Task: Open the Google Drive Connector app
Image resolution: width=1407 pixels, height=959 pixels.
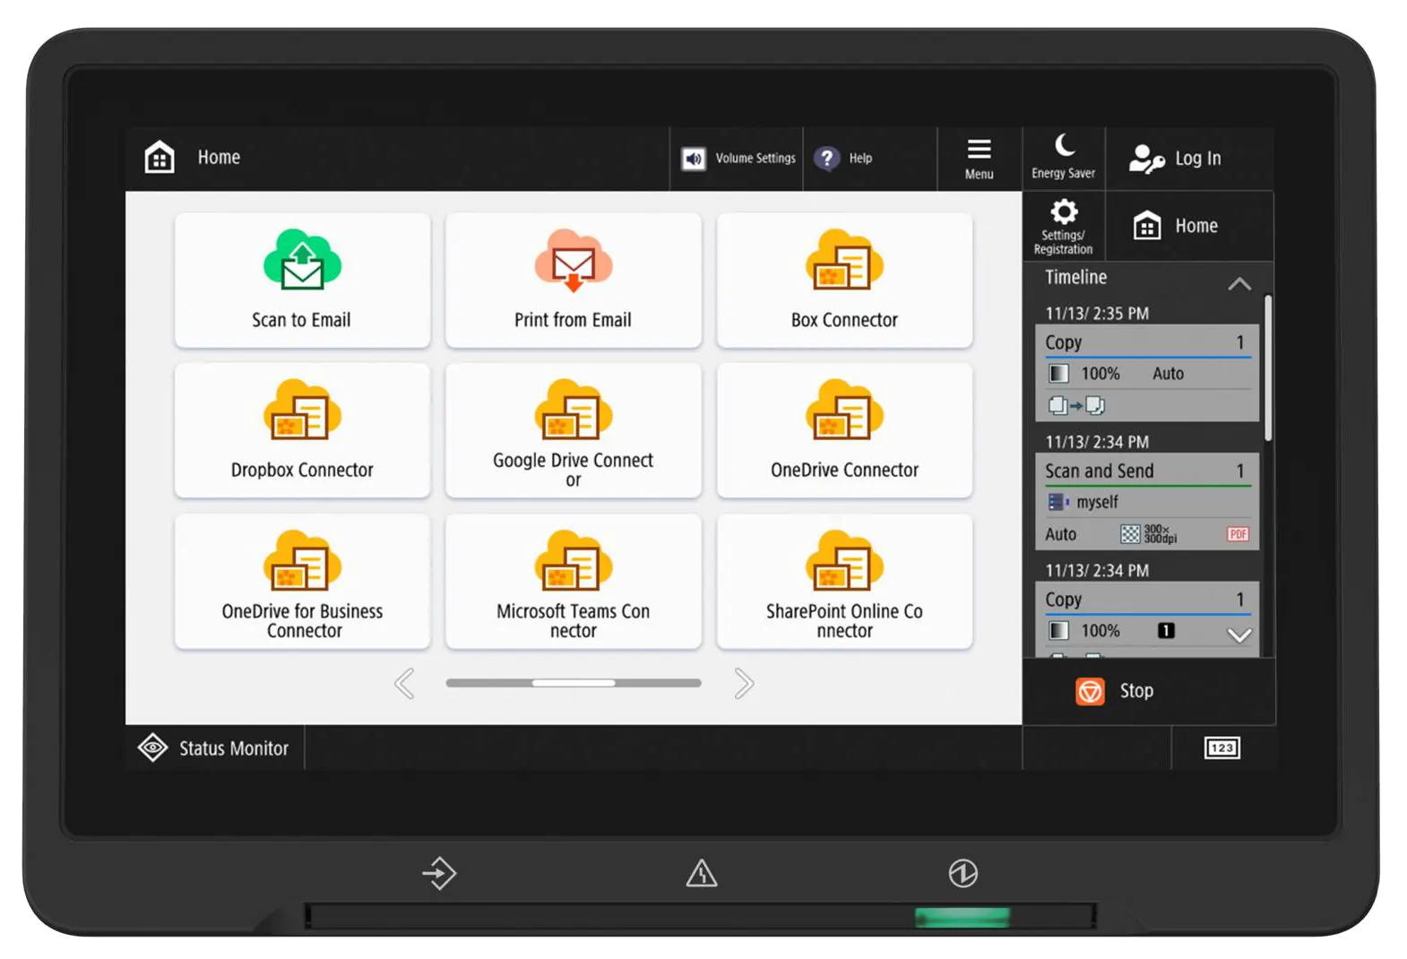Action: click(x=574, y=430)
